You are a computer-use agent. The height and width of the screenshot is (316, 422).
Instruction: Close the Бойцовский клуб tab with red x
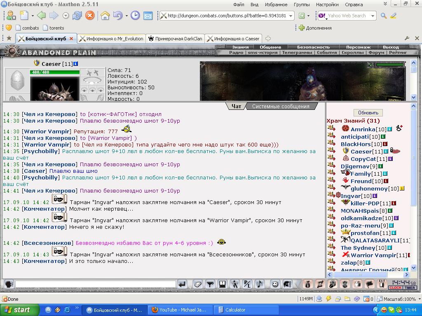point(71,38)
